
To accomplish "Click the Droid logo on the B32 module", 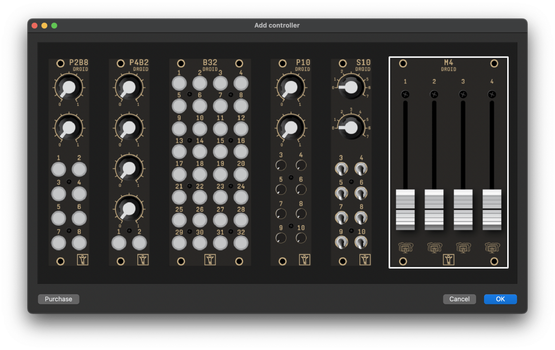I will [210, 260].
